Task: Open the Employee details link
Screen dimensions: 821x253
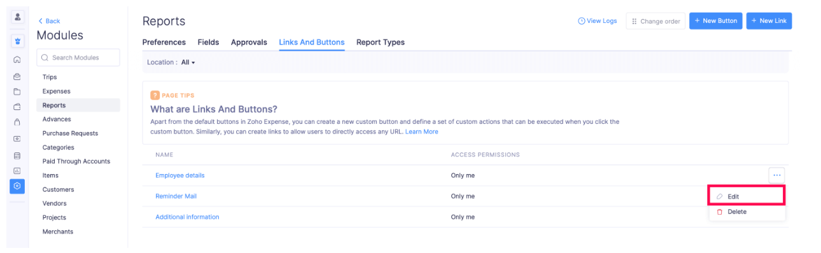Action: pos(180,175)
